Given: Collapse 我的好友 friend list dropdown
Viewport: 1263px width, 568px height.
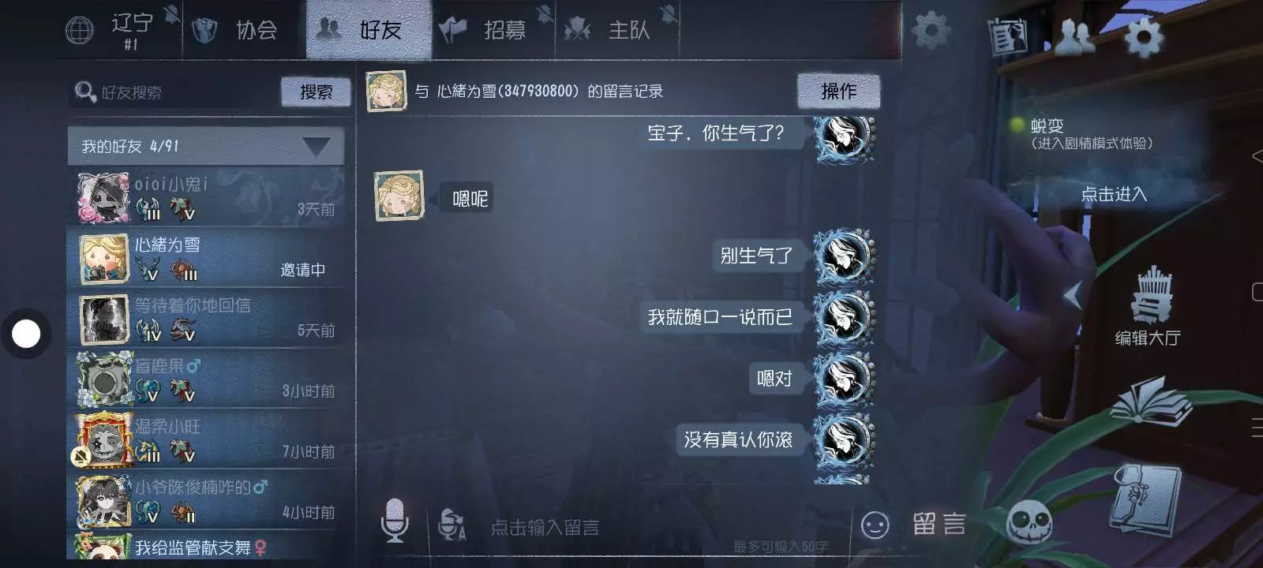Looking at the screenshot, I should 317,147.
